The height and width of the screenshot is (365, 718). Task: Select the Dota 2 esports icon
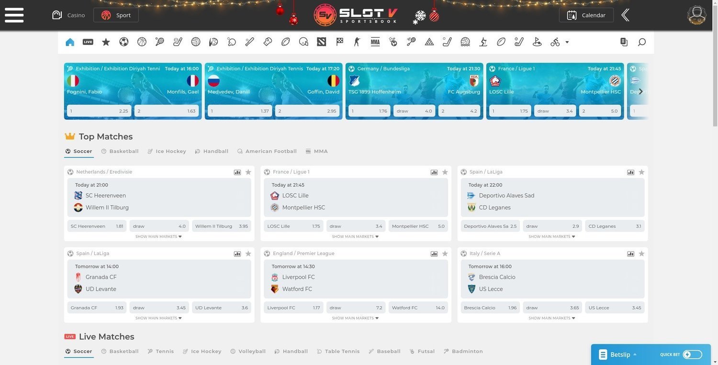(322, 42)
